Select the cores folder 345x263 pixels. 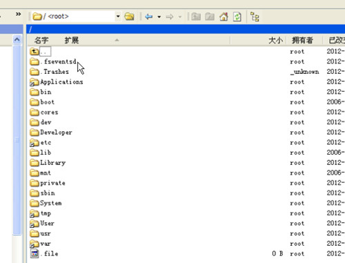[44, 113]
